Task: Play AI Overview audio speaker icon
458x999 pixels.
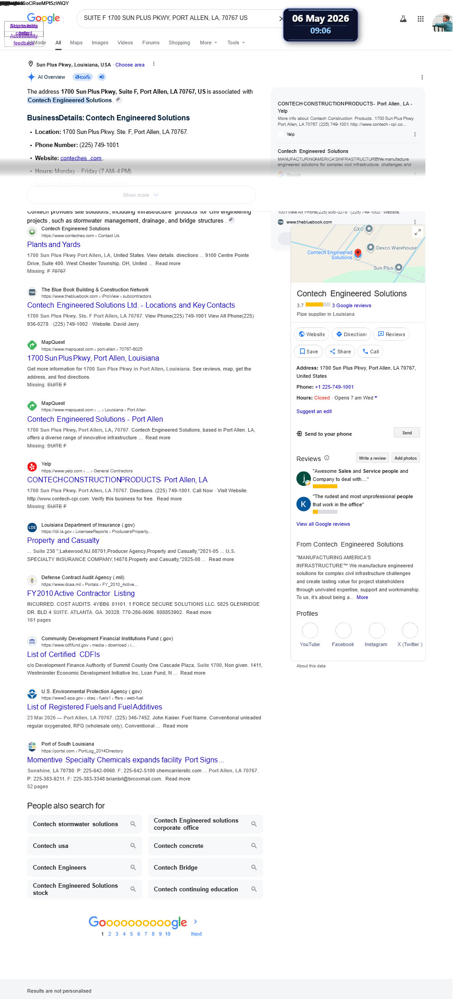Action: (x=102, y=77)
